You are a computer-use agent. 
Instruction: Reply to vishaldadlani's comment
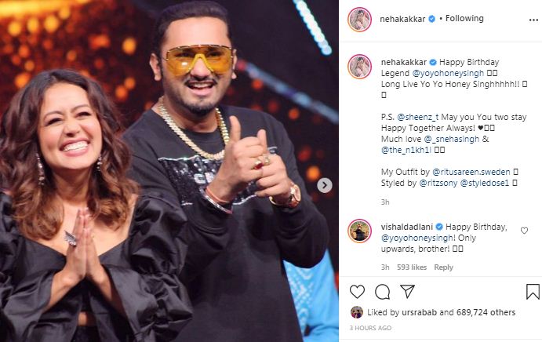click(443, 267)
